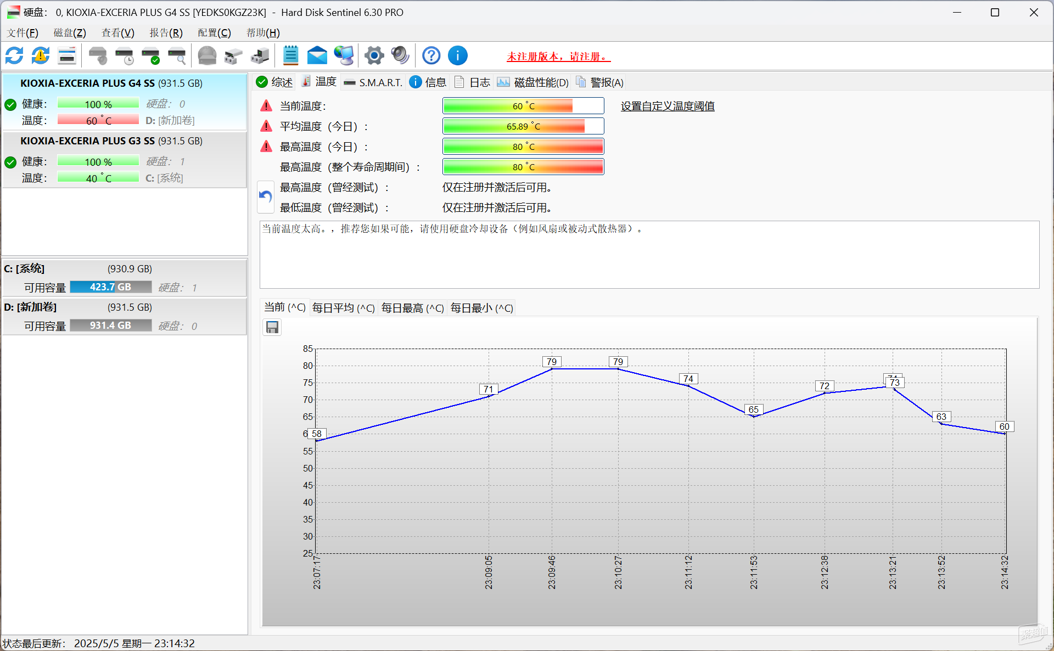
Task: Open the 文件(F) menu
Action: pyautogui.click(x=23, y=33)
